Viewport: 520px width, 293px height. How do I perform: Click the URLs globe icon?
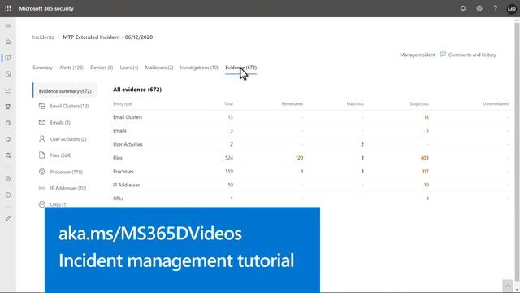click(x=41, y=204)
